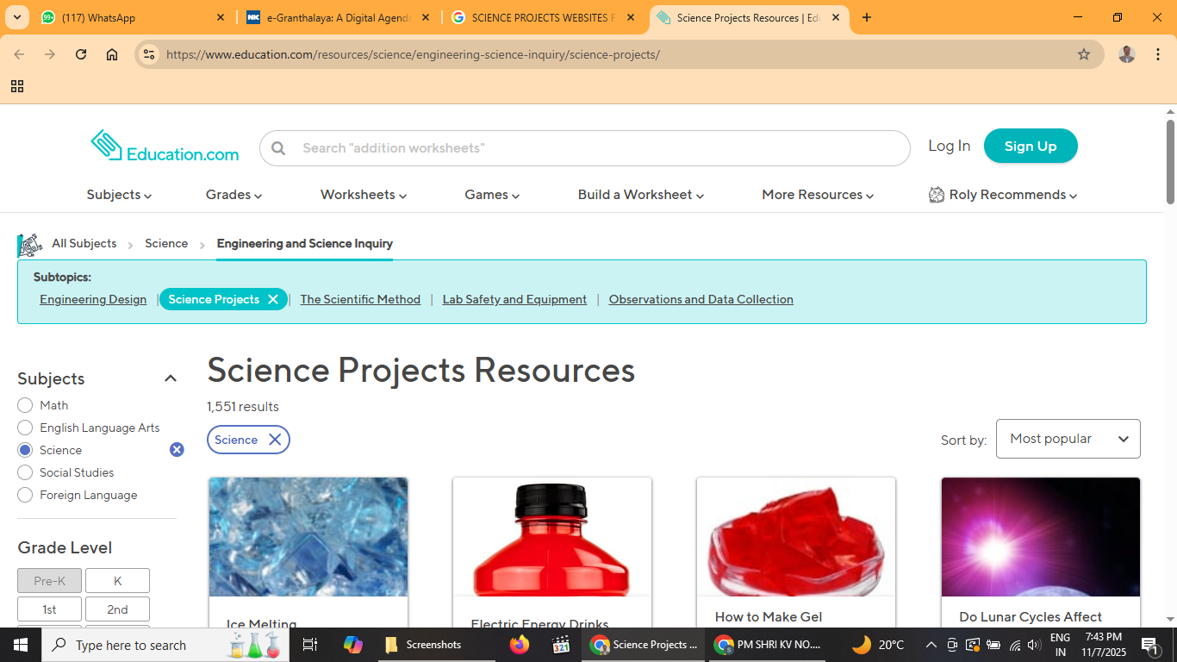Open Firefox from the taskbar
Screen dimensions: 1177x662
519,645
